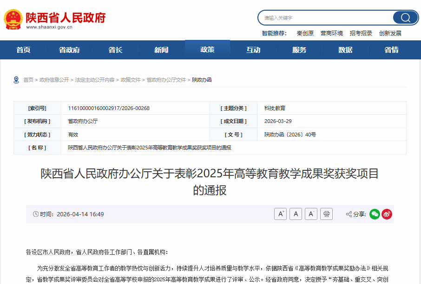Select the 互动 menu item
Screen dimensions: 421x284
click(253, 50)
